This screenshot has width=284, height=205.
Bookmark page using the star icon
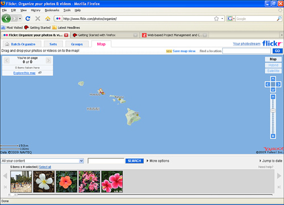pos(216,19)
